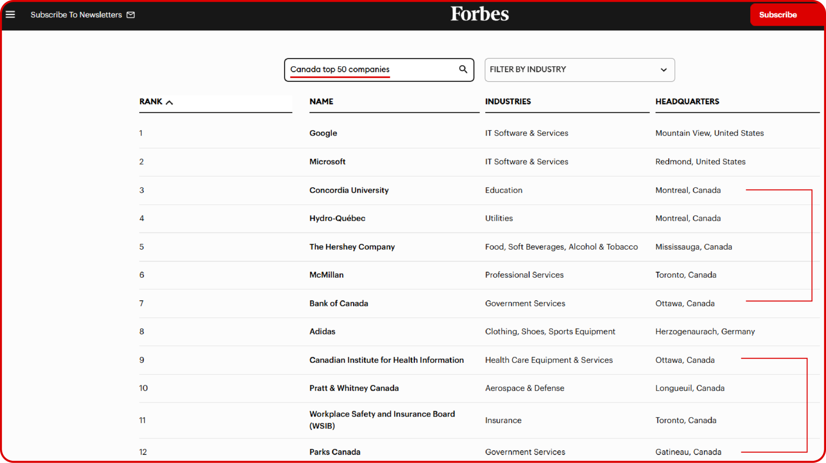Expand the Filter By Industry dropdown
The height and width of the screenshot is (463, 826).
[580, 70]
